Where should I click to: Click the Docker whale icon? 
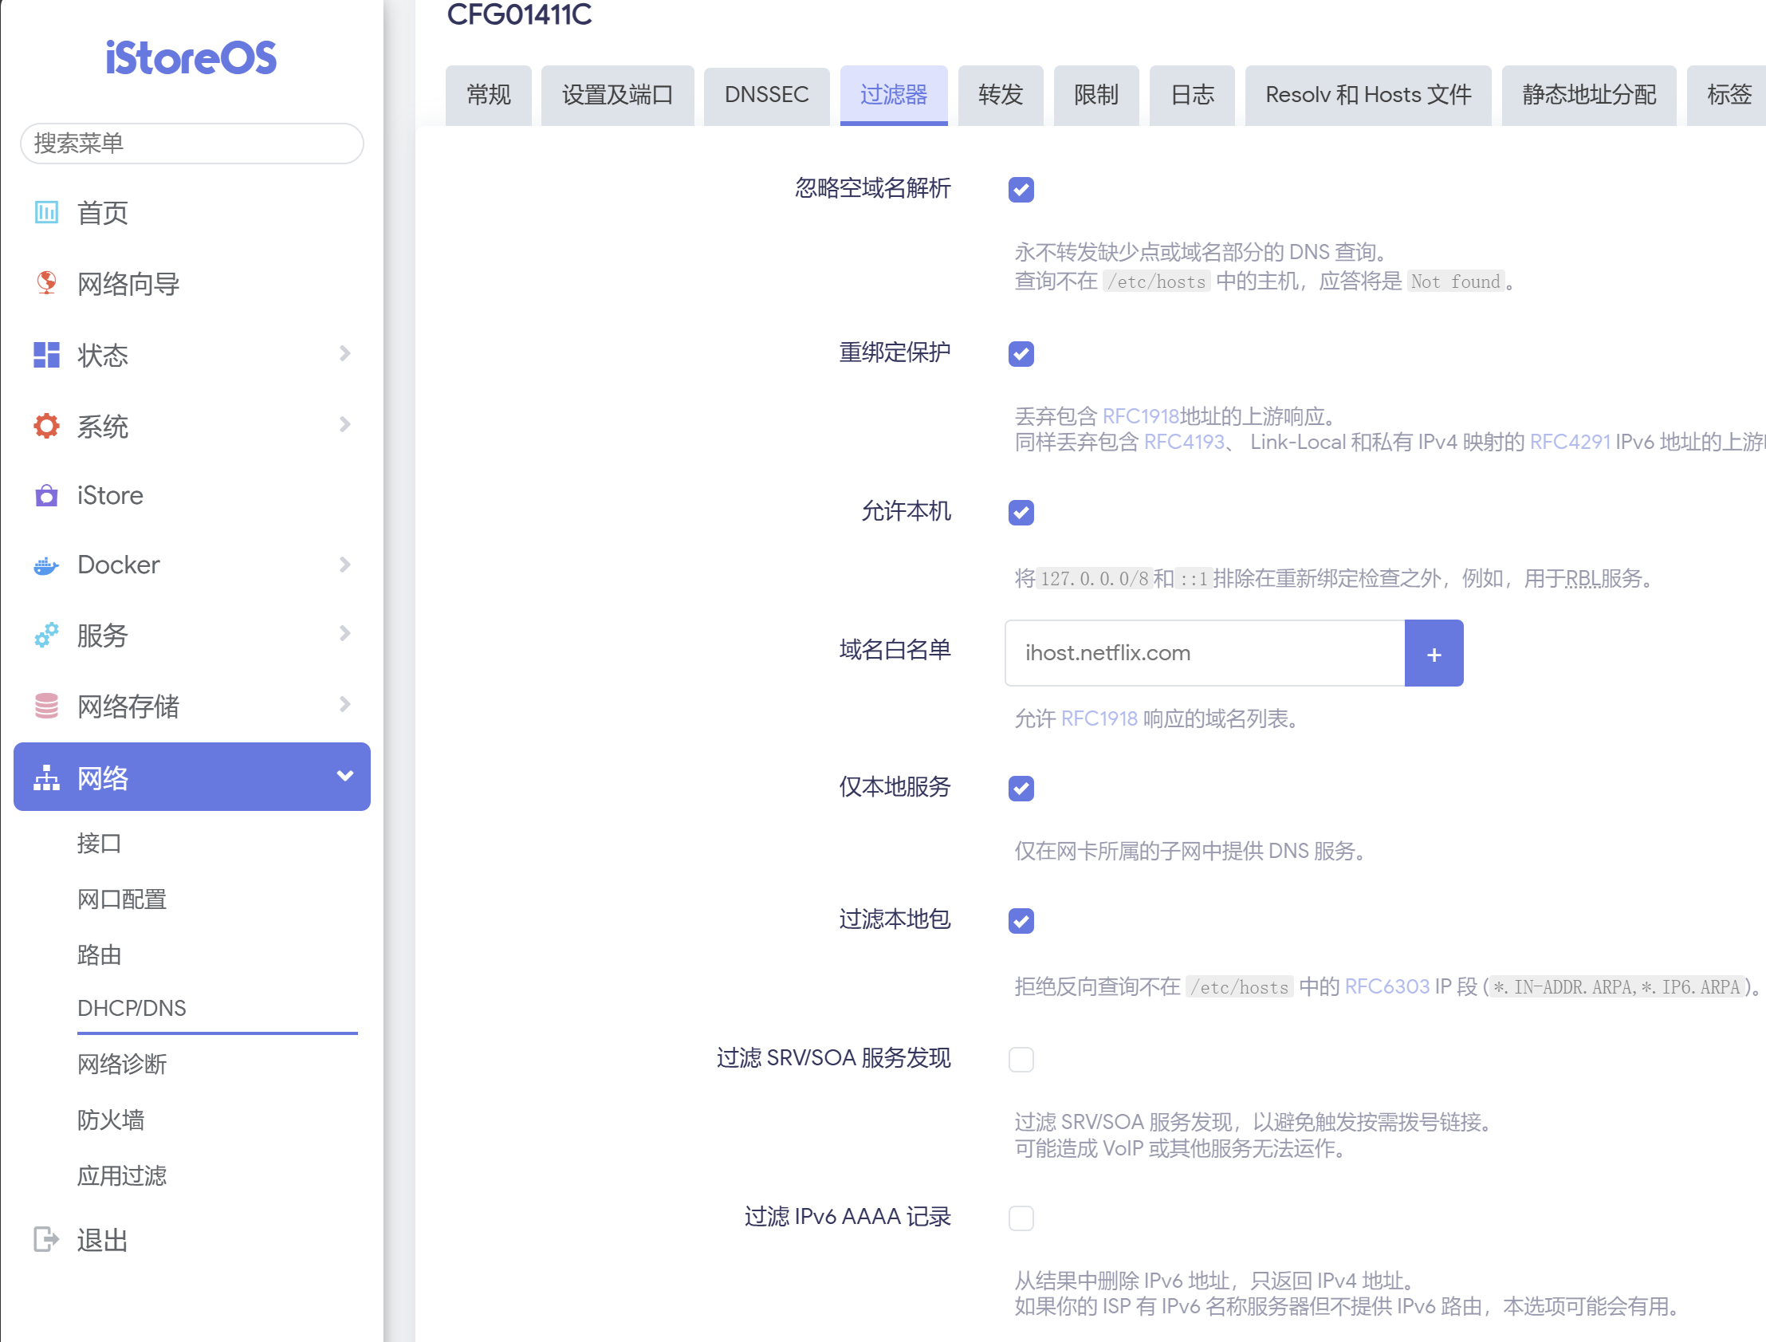[46, 565]
